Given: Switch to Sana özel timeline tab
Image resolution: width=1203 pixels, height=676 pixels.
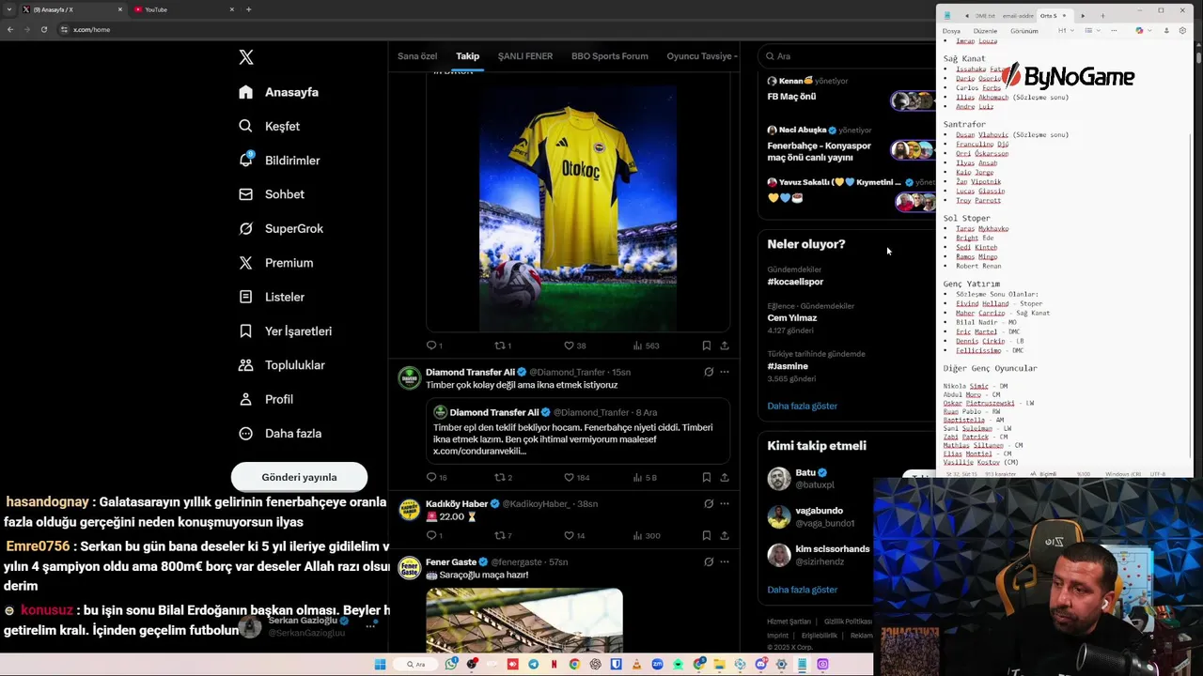Looking at the screenshot, I should pos(417,56).
